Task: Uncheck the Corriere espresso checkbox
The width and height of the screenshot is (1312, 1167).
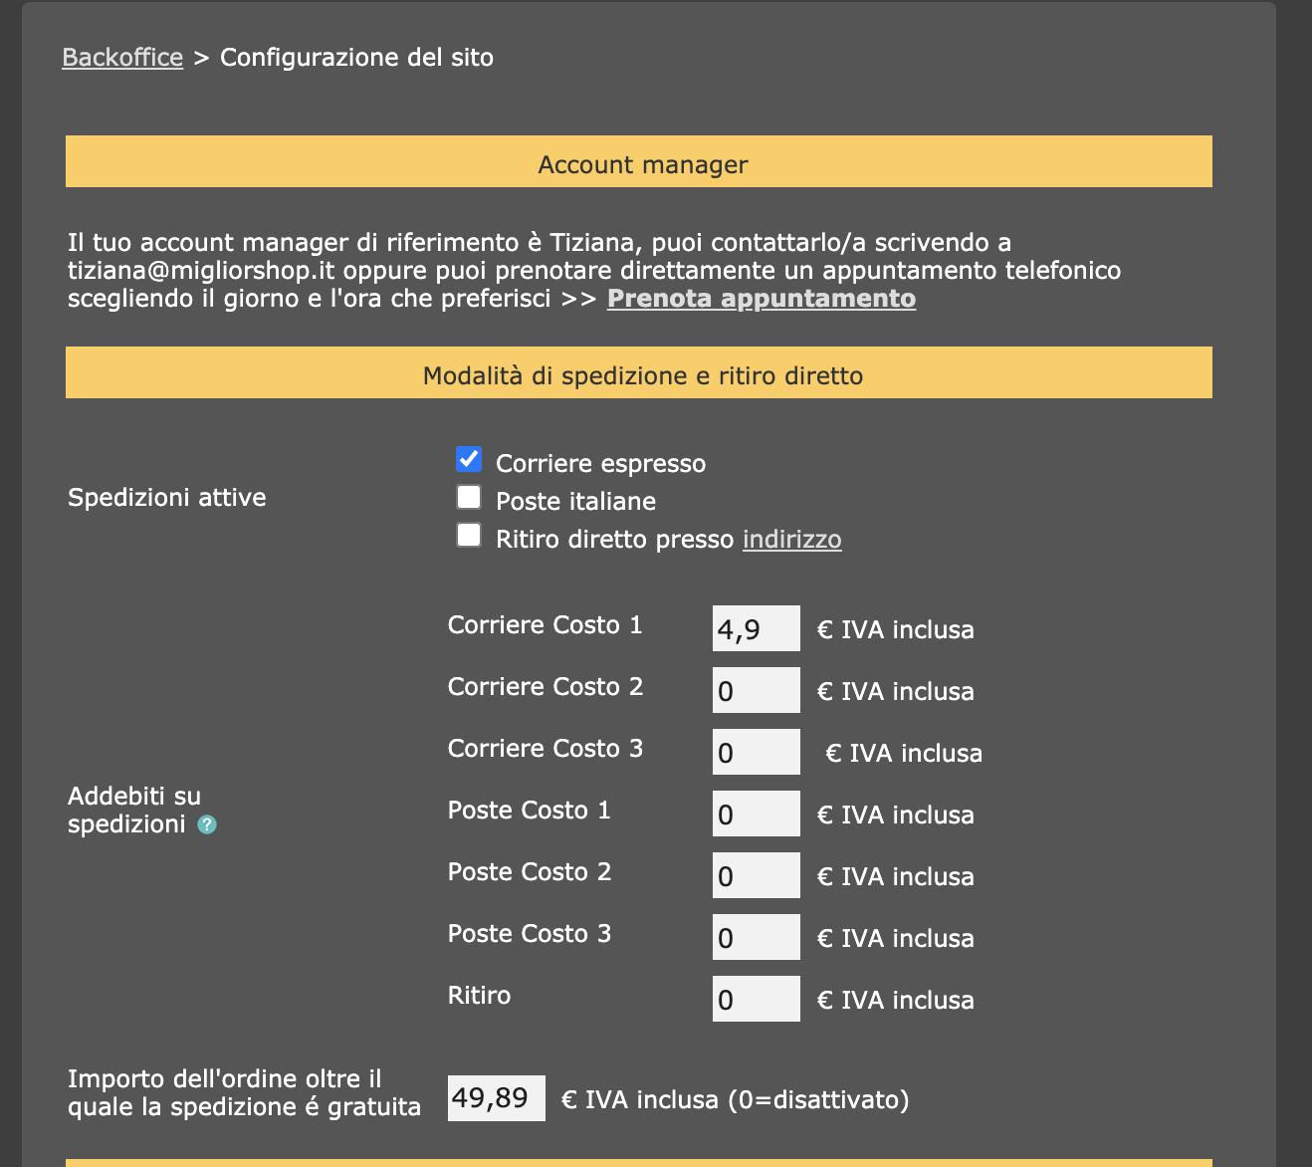Action: (469, 459)
